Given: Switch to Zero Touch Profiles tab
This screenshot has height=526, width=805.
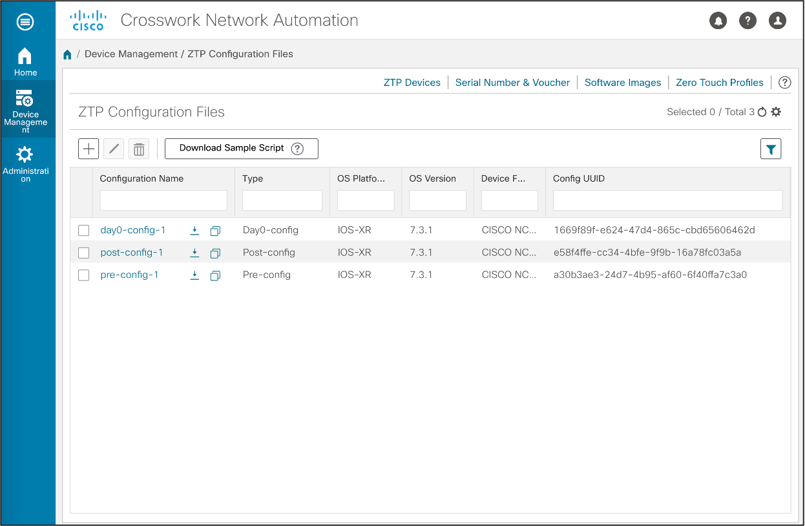Looking at the screenshot, I should click(x=720, y=83).
